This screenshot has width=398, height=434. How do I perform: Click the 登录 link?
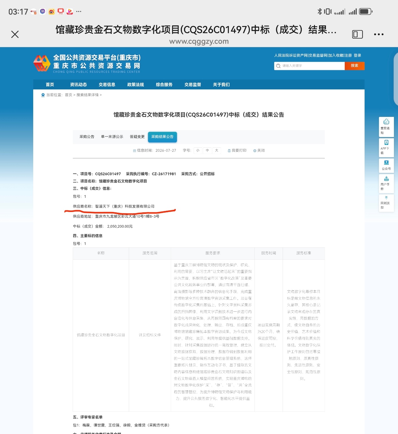[358, 56]
